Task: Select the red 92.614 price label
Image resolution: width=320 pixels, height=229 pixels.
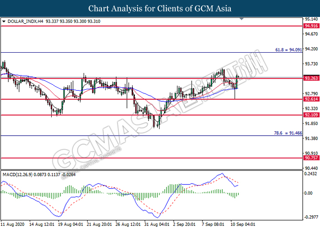Action: tap(311, 99)
